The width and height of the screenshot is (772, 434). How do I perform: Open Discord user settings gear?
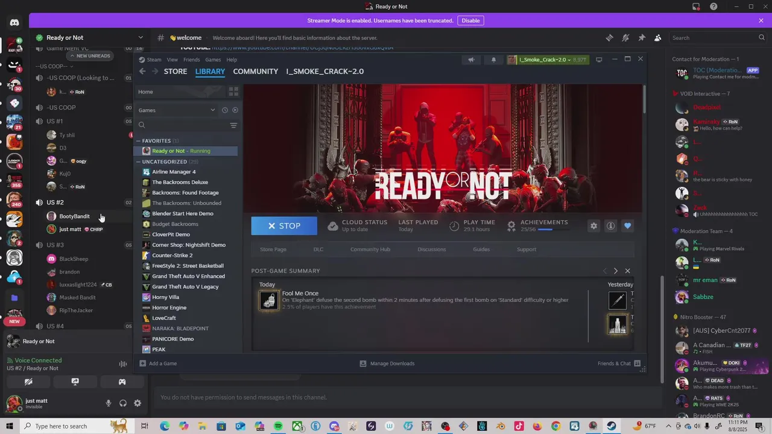pos(138,403)
